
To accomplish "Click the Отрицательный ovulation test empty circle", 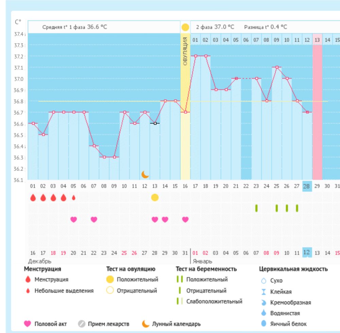I will [x=110, y=291].
